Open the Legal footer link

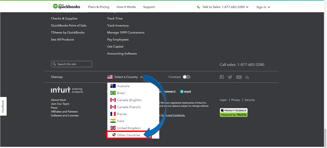(x=223, y=100)
